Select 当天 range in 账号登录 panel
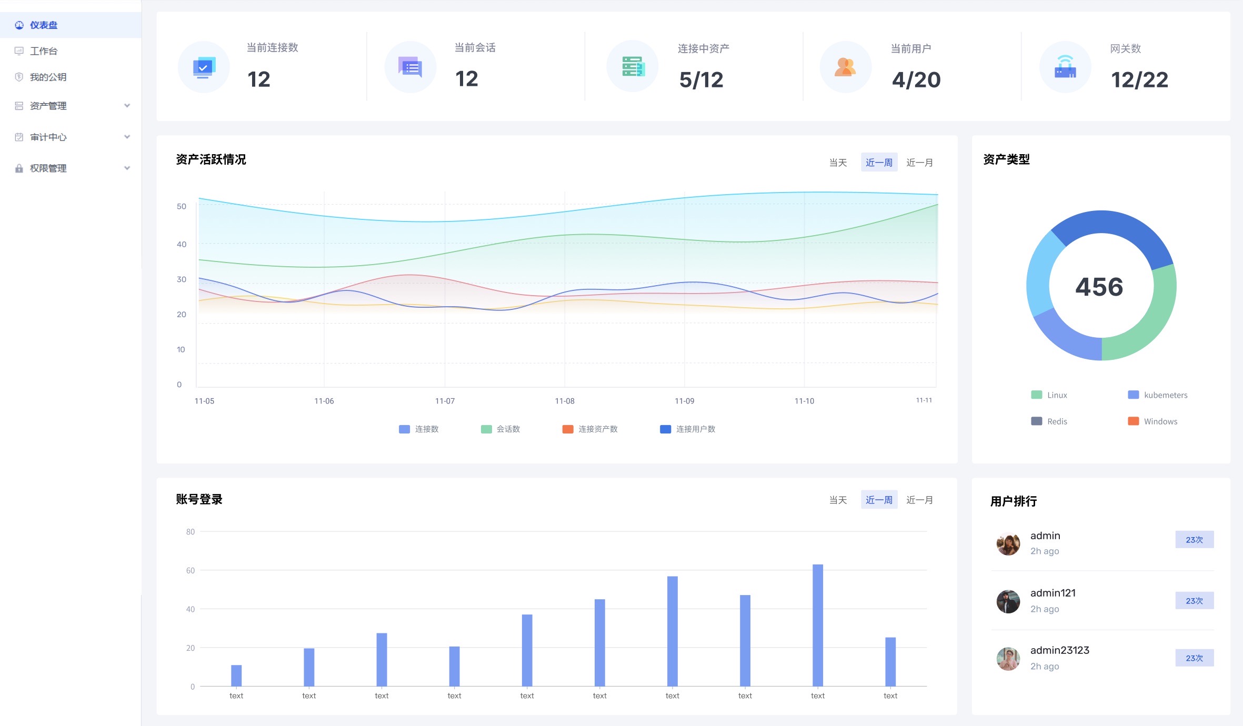1243x726 pixels. (x=838, y=500)
